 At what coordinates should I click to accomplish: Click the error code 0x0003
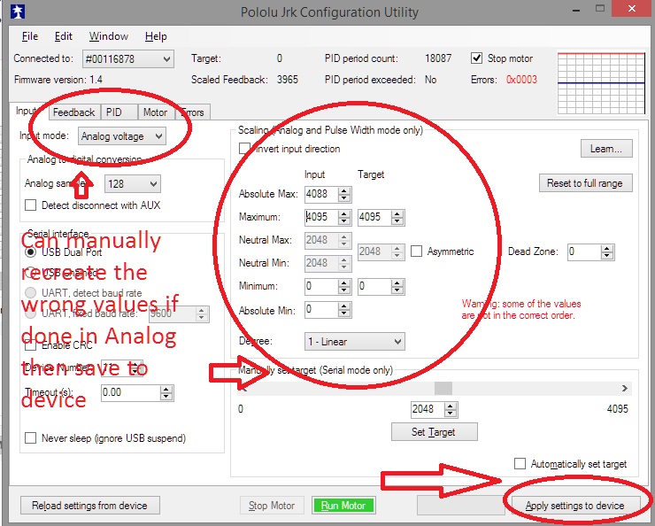pyautogui.click(x=521, y=80)
